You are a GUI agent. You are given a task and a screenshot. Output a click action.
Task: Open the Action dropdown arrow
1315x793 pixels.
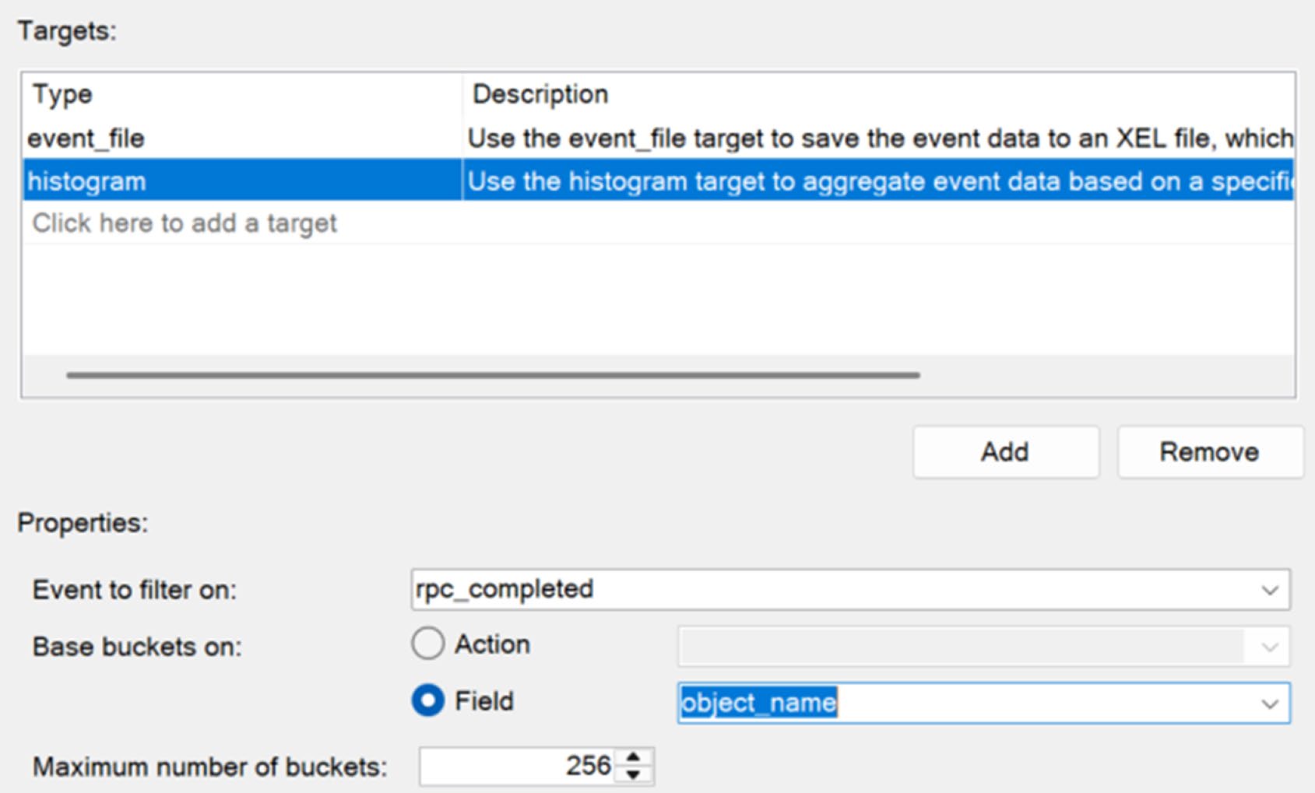[1270, 647]
